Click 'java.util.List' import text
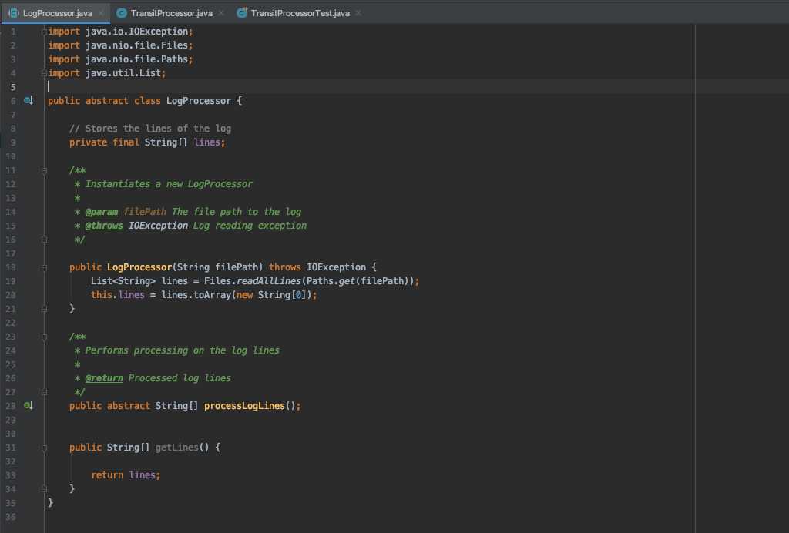The height and width of the screenshot is (533, 789). point(123,73)
